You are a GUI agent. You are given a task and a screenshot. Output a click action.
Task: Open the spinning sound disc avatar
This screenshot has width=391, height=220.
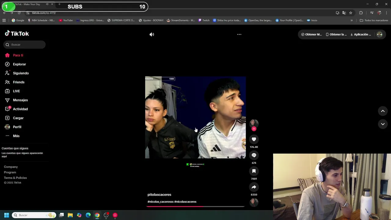tap(254, 202)
